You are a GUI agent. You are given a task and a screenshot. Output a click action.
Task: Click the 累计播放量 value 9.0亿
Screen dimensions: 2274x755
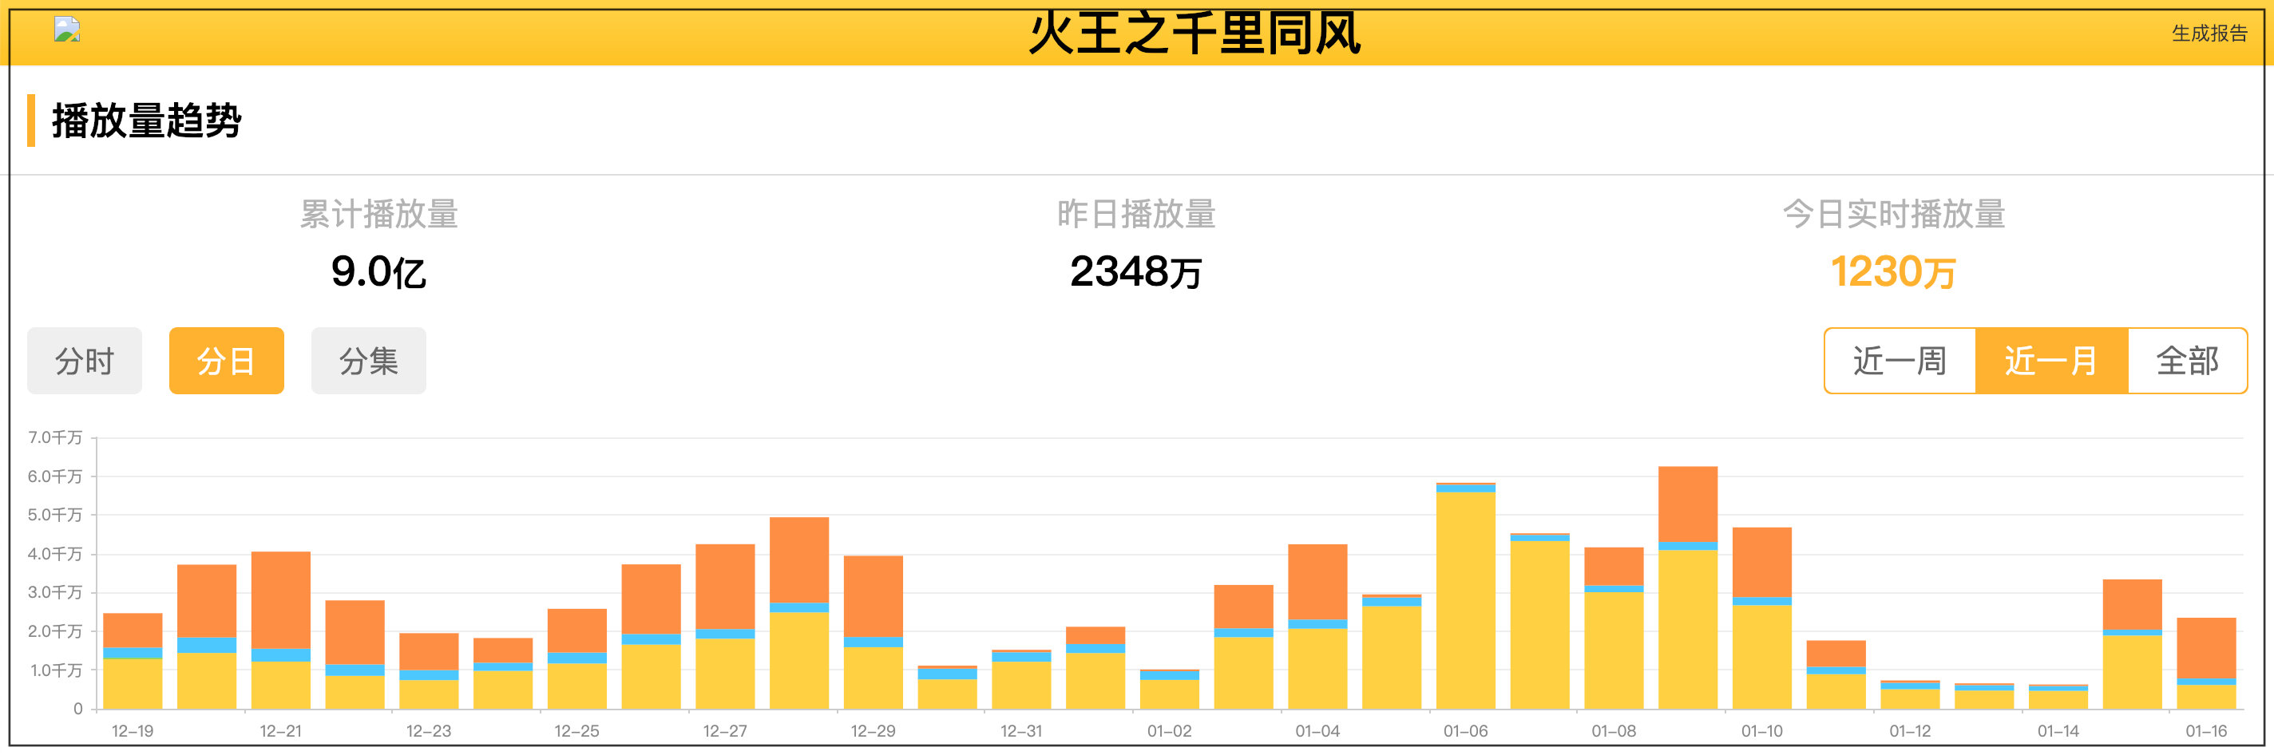tap(378, 271)
